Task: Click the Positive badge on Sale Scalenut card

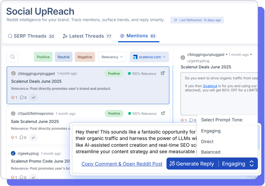Action: [114, 114]
